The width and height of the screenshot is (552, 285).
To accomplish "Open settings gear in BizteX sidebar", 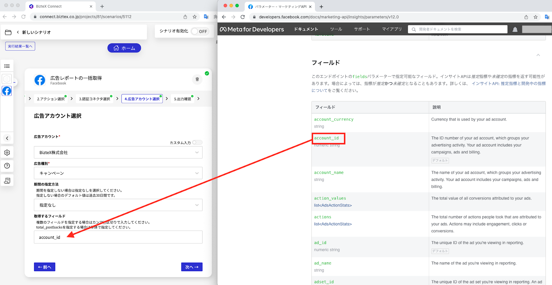I will [x=7, y=153].
